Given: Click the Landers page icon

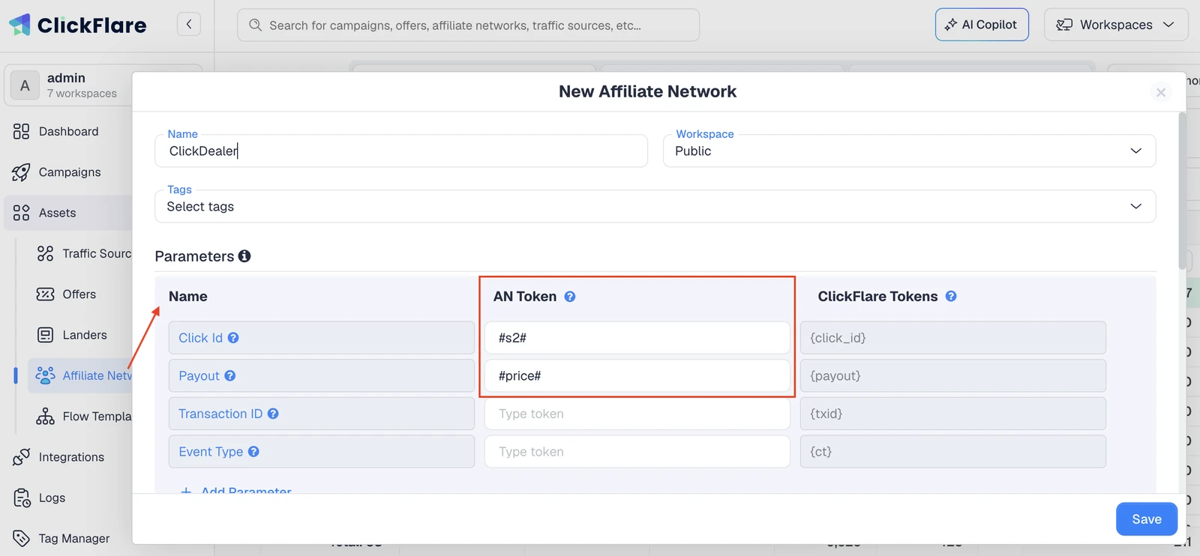Looking at the screenshot, I should coord(45,335).
